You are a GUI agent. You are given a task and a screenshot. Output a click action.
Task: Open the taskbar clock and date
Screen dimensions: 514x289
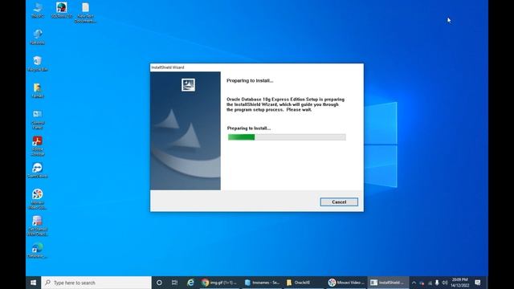(x=459, y=283)
